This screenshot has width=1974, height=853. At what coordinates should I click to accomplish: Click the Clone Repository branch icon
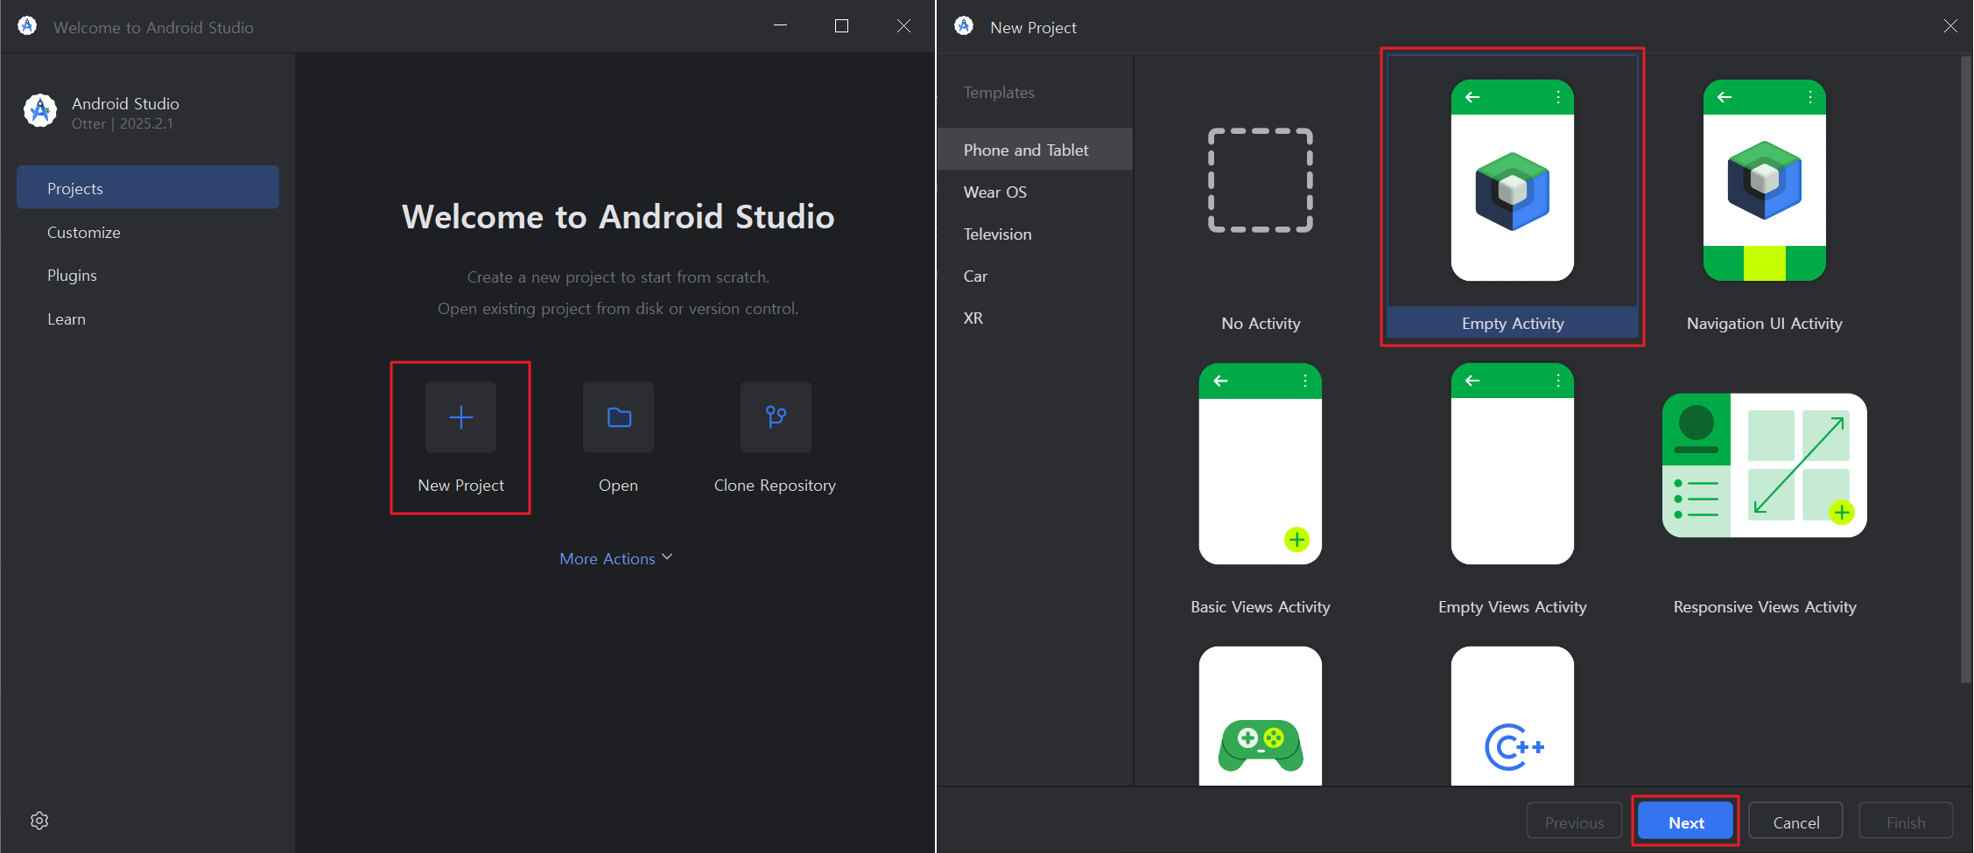(x=776, y=417)
